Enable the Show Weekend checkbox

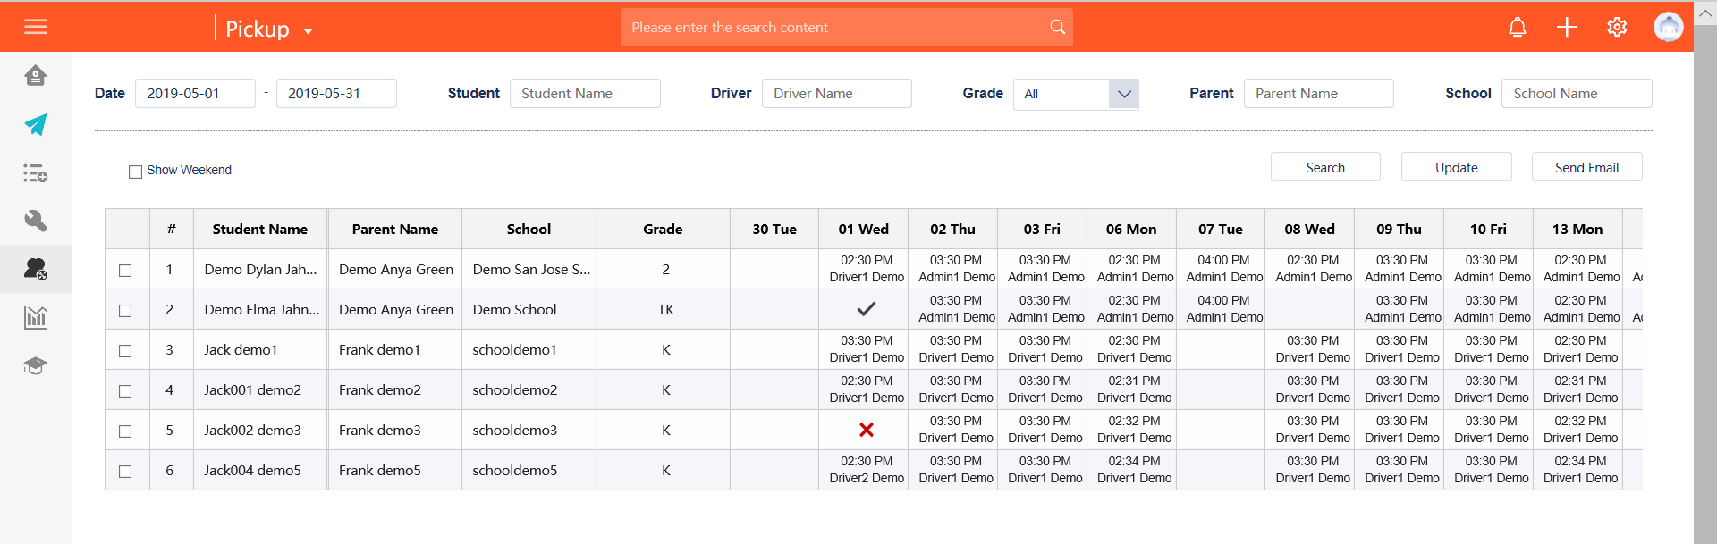tap(136, 172)
